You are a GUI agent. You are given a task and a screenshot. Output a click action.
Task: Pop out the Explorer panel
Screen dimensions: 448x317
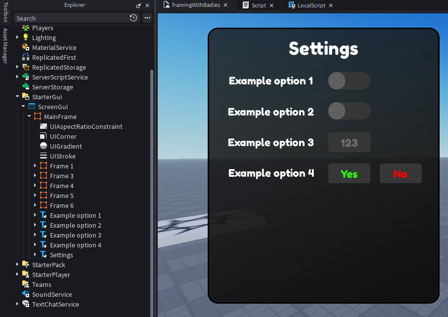(x=139, y=5)
